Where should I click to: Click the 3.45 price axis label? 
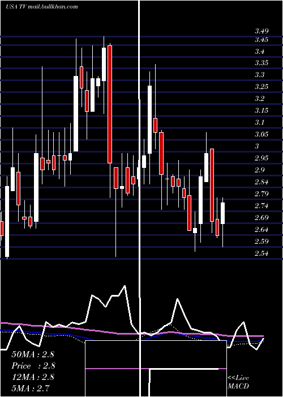261,40
